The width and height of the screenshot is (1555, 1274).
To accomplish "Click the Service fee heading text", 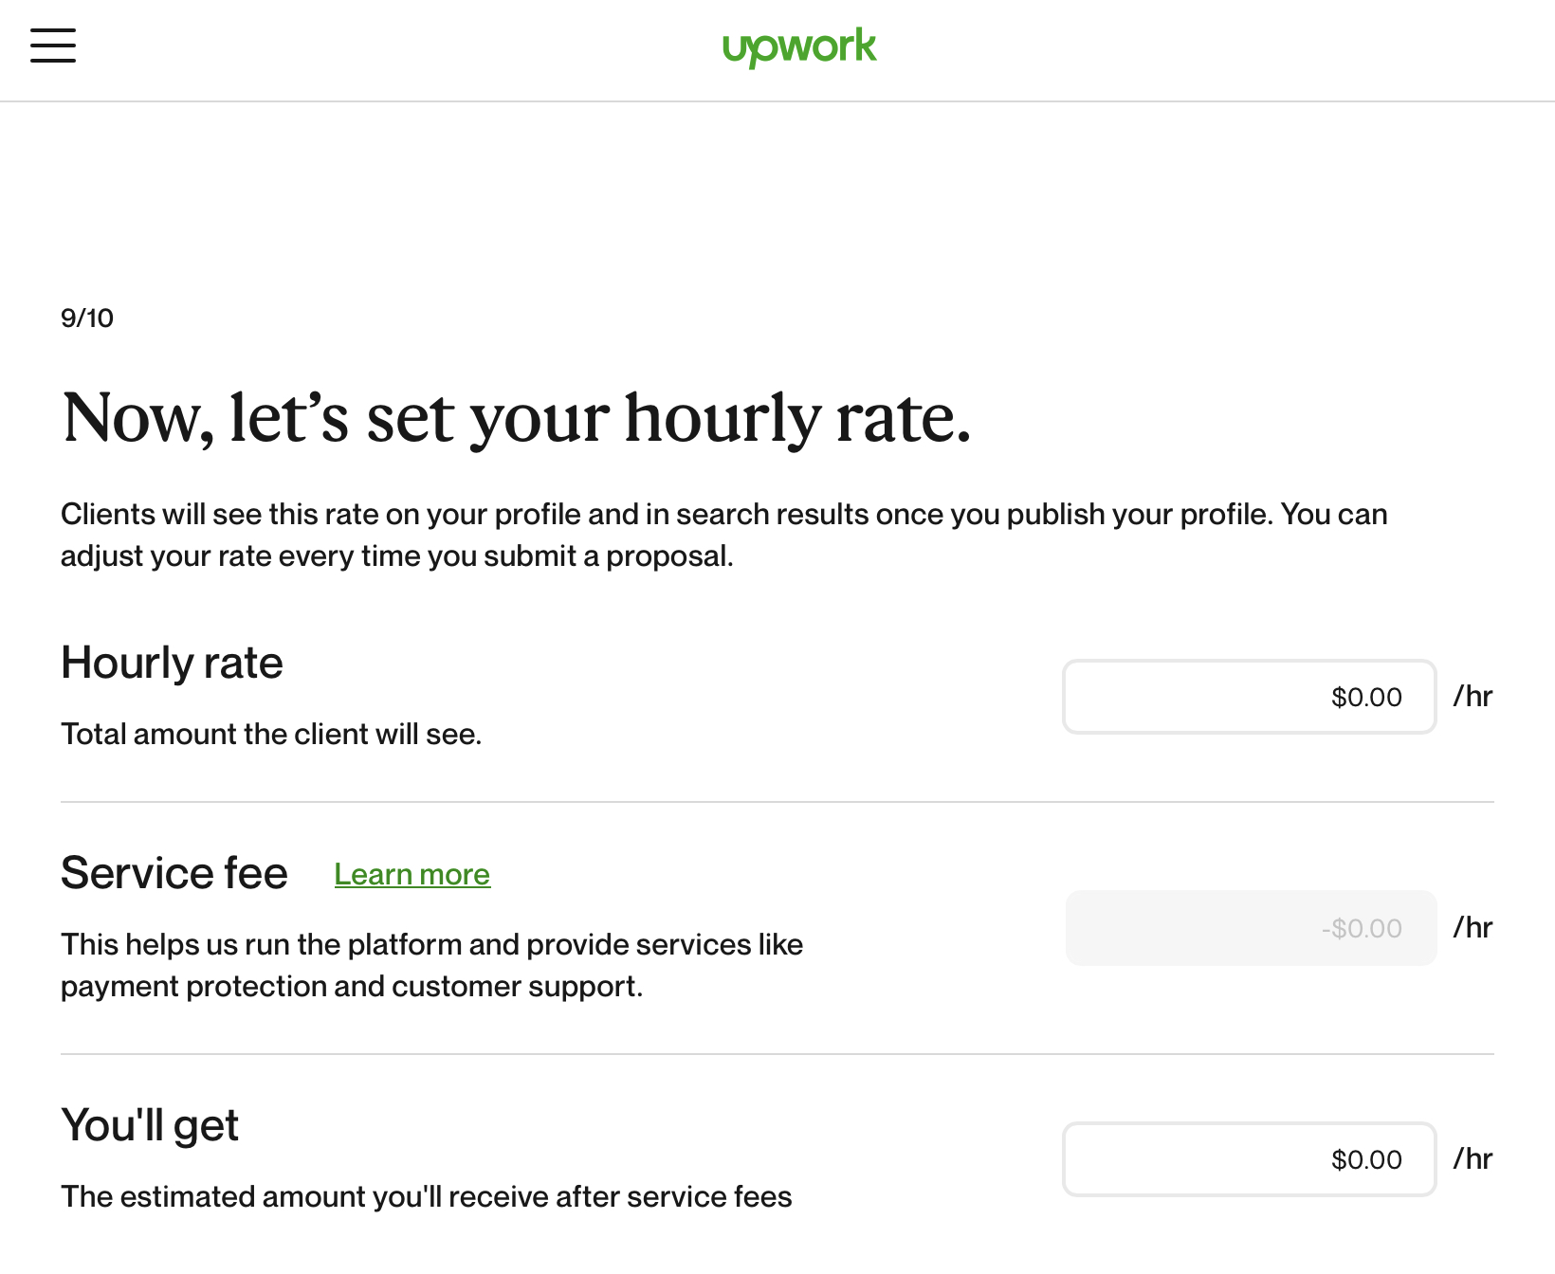I will [174, 873].
